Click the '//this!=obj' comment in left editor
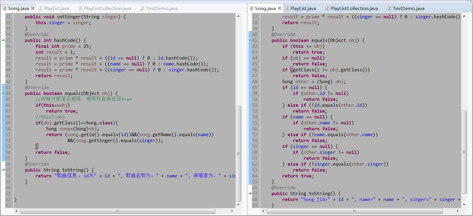473x216 pixels. (50, 117)
